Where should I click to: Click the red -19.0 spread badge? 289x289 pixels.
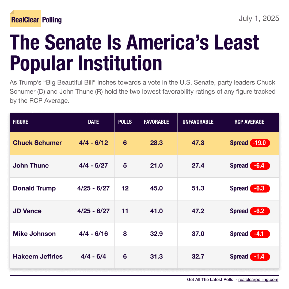260,143
